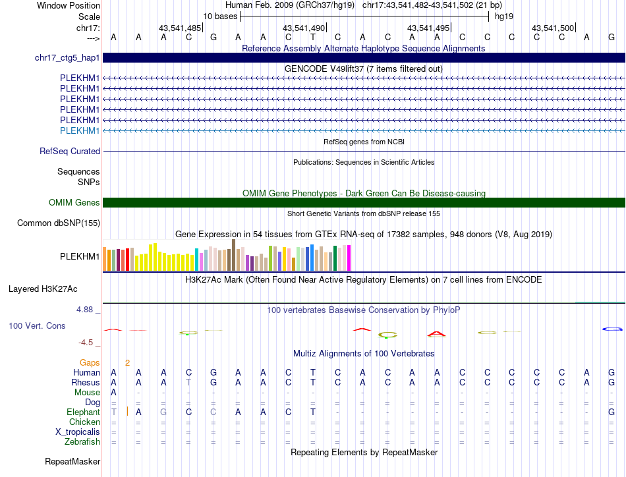Click the orange gap count 2 in Gaps row
Image resolution: width=626 pixels, height=477 pixels.
[127, 362]
